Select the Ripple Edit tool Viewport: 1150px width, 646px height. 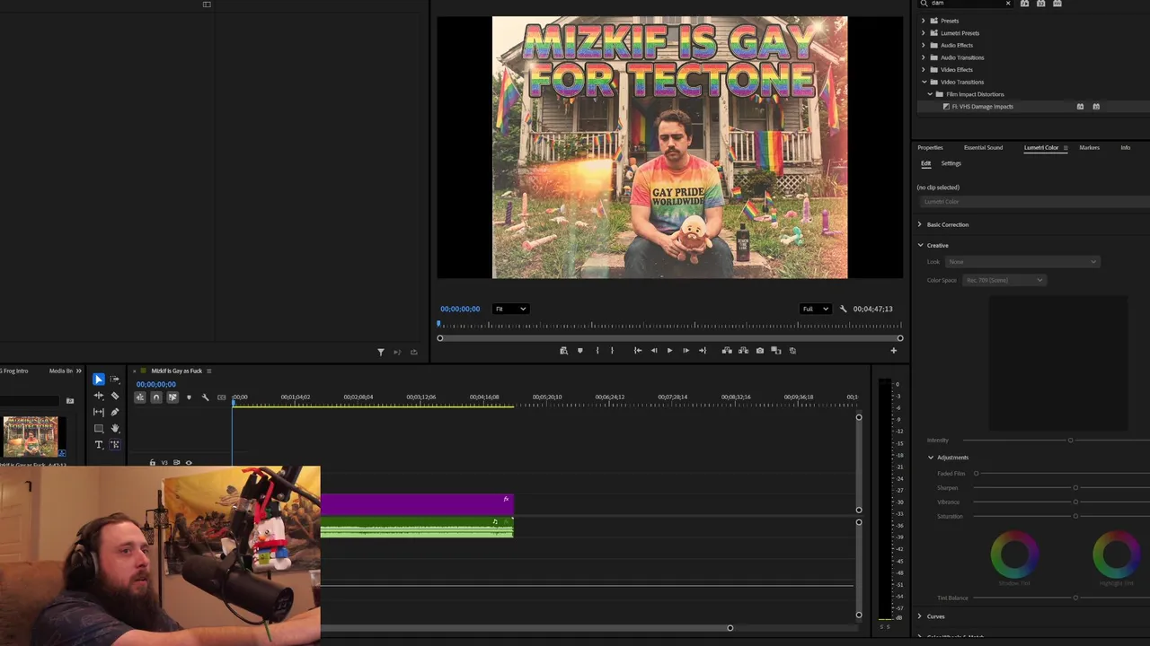[x=99, y=396]
